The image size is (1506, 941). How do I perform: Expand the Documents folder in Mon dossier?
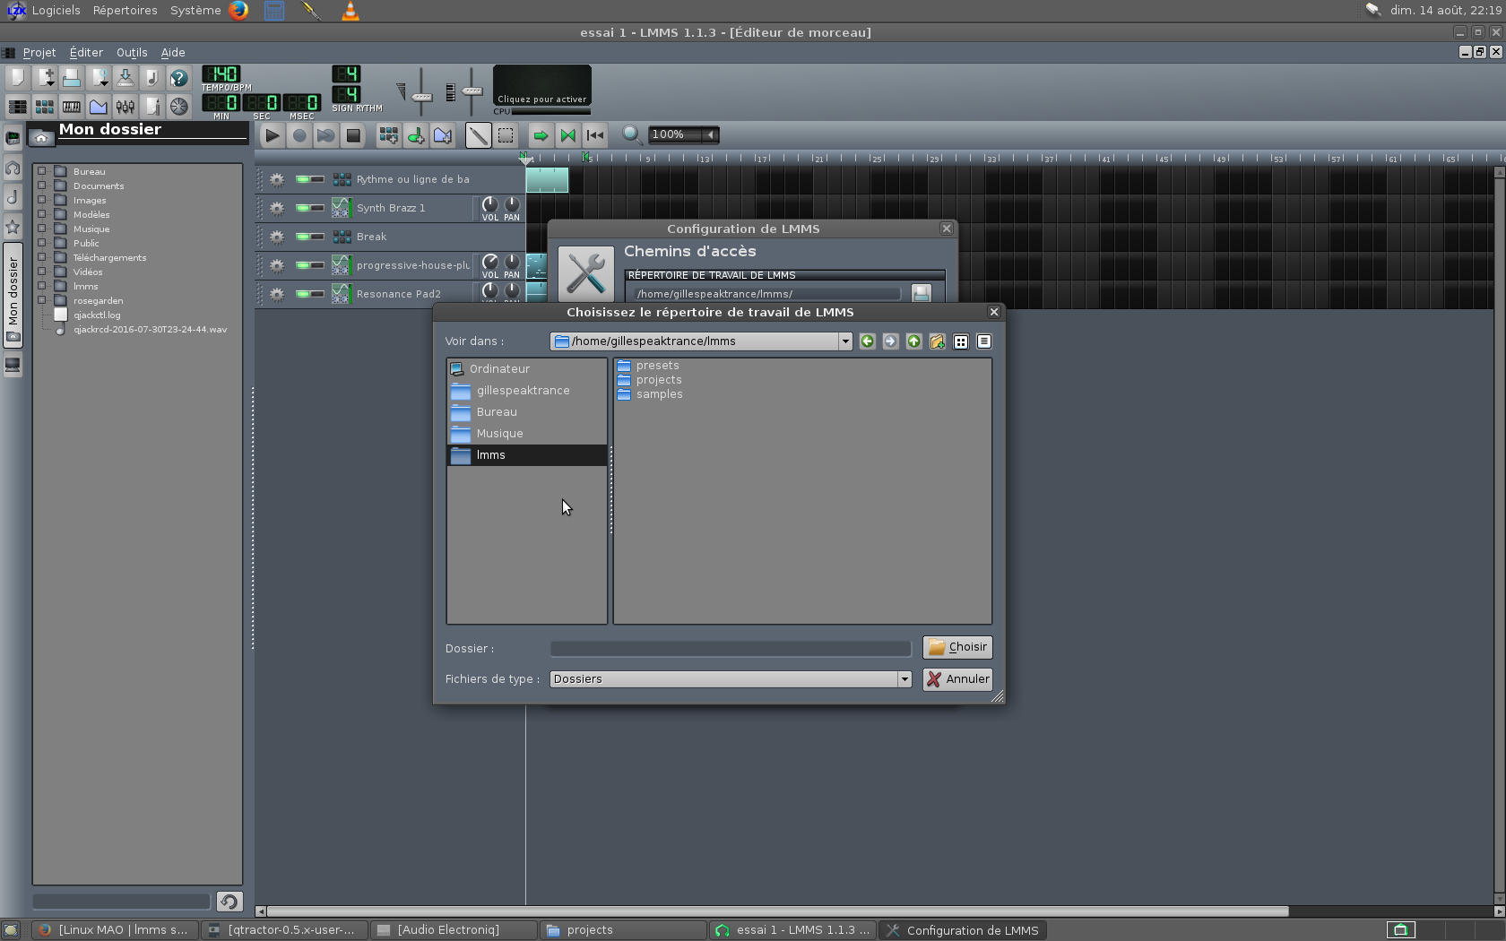(41, 186)
